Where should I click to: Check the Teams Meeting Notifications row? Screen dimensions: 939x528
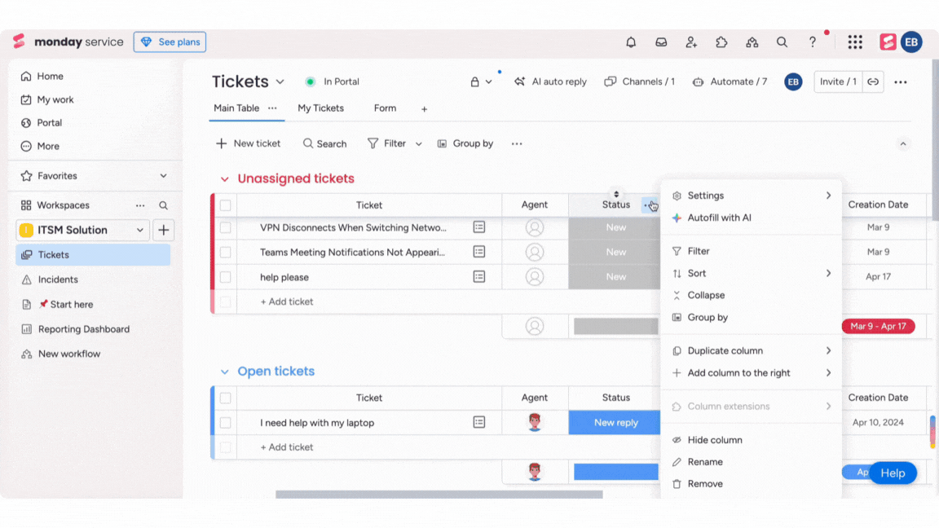point(225,252)
